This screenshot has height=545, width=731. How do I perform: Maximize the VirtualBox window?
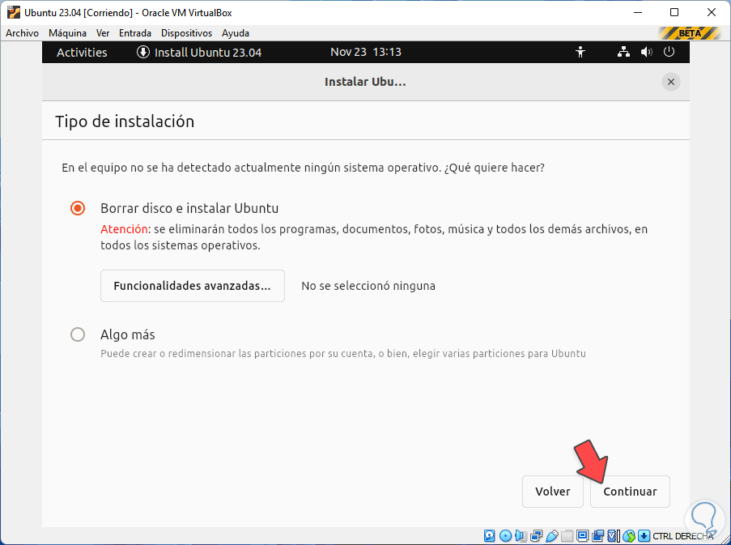[x=674, y=13]
